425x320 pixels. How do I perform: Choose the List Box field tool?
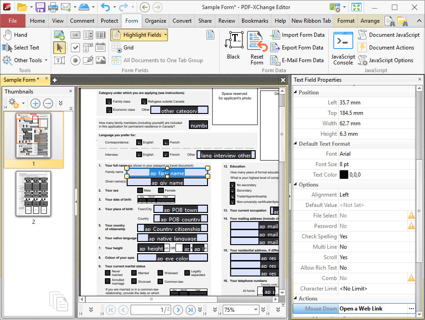click(x=88, y=35)
